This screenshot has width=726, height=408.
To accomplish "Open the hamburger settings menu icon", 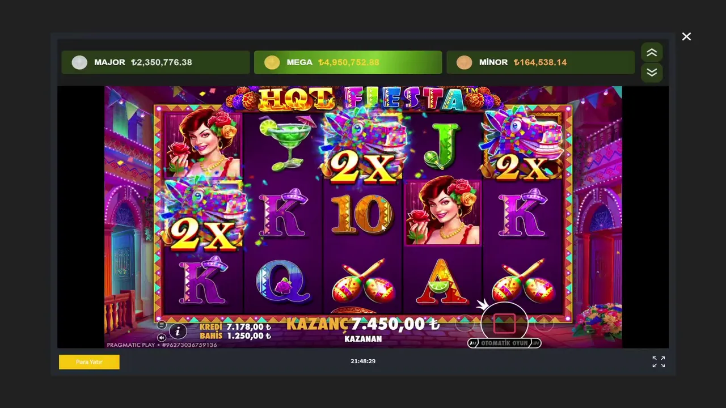I will (162, 325).
